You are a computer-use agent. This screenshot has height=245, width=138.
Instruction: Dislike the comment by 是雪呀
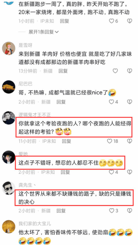point(129,71)
